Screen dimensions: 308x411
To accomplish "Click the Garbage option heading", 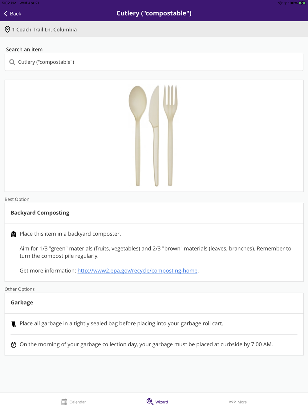I will click(x=22, y=303).
